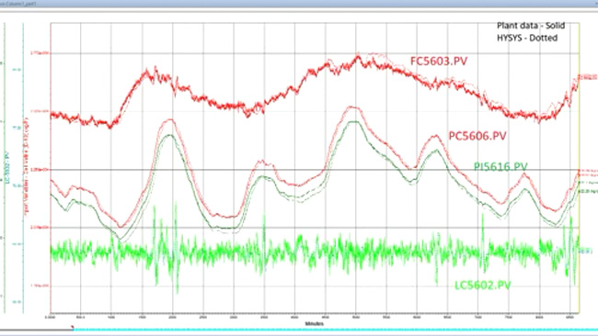Image resolution: width=598 pixels, height=336 pixels.
Task: Click the 'HYSYS - Dotted' legend text
Action: [x=527, y=38]
